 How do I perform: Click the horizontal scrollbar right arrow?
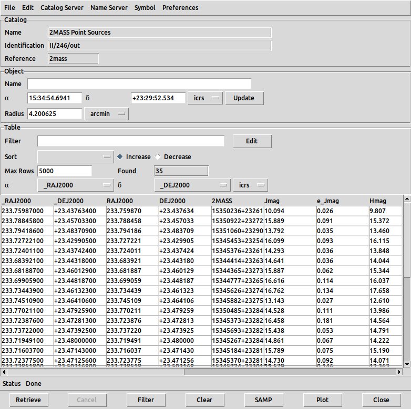pos(399,372)
